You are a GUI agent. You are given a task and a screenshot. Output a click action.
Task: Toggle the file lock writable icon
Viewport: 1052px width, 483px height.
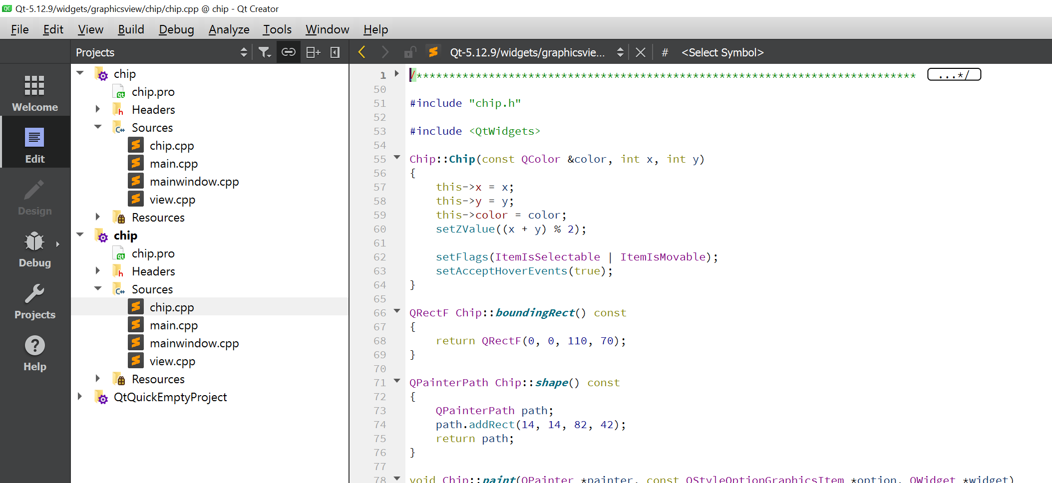coord(410,52)
